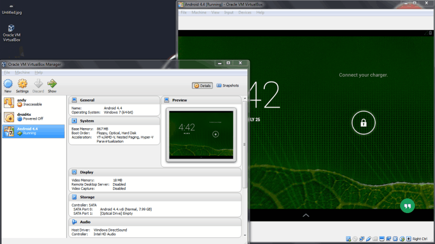This screenshot has height=244, width=435.
Task: Click the optical disc status bar icon
Action: (355, 239)
